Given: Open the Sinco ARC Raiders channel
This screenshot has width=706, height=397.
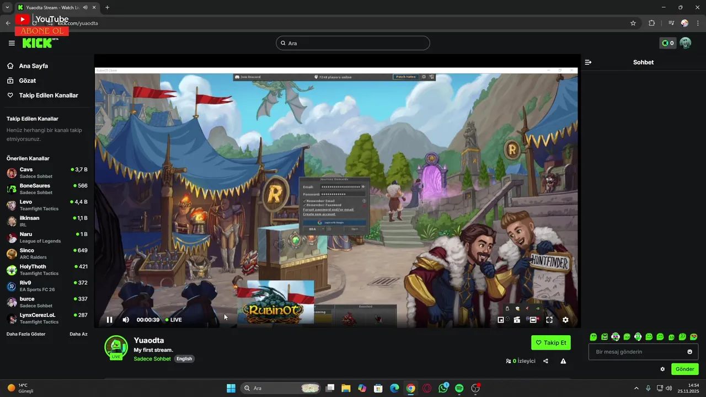Looking at the screenshot, I should (47, 254).
